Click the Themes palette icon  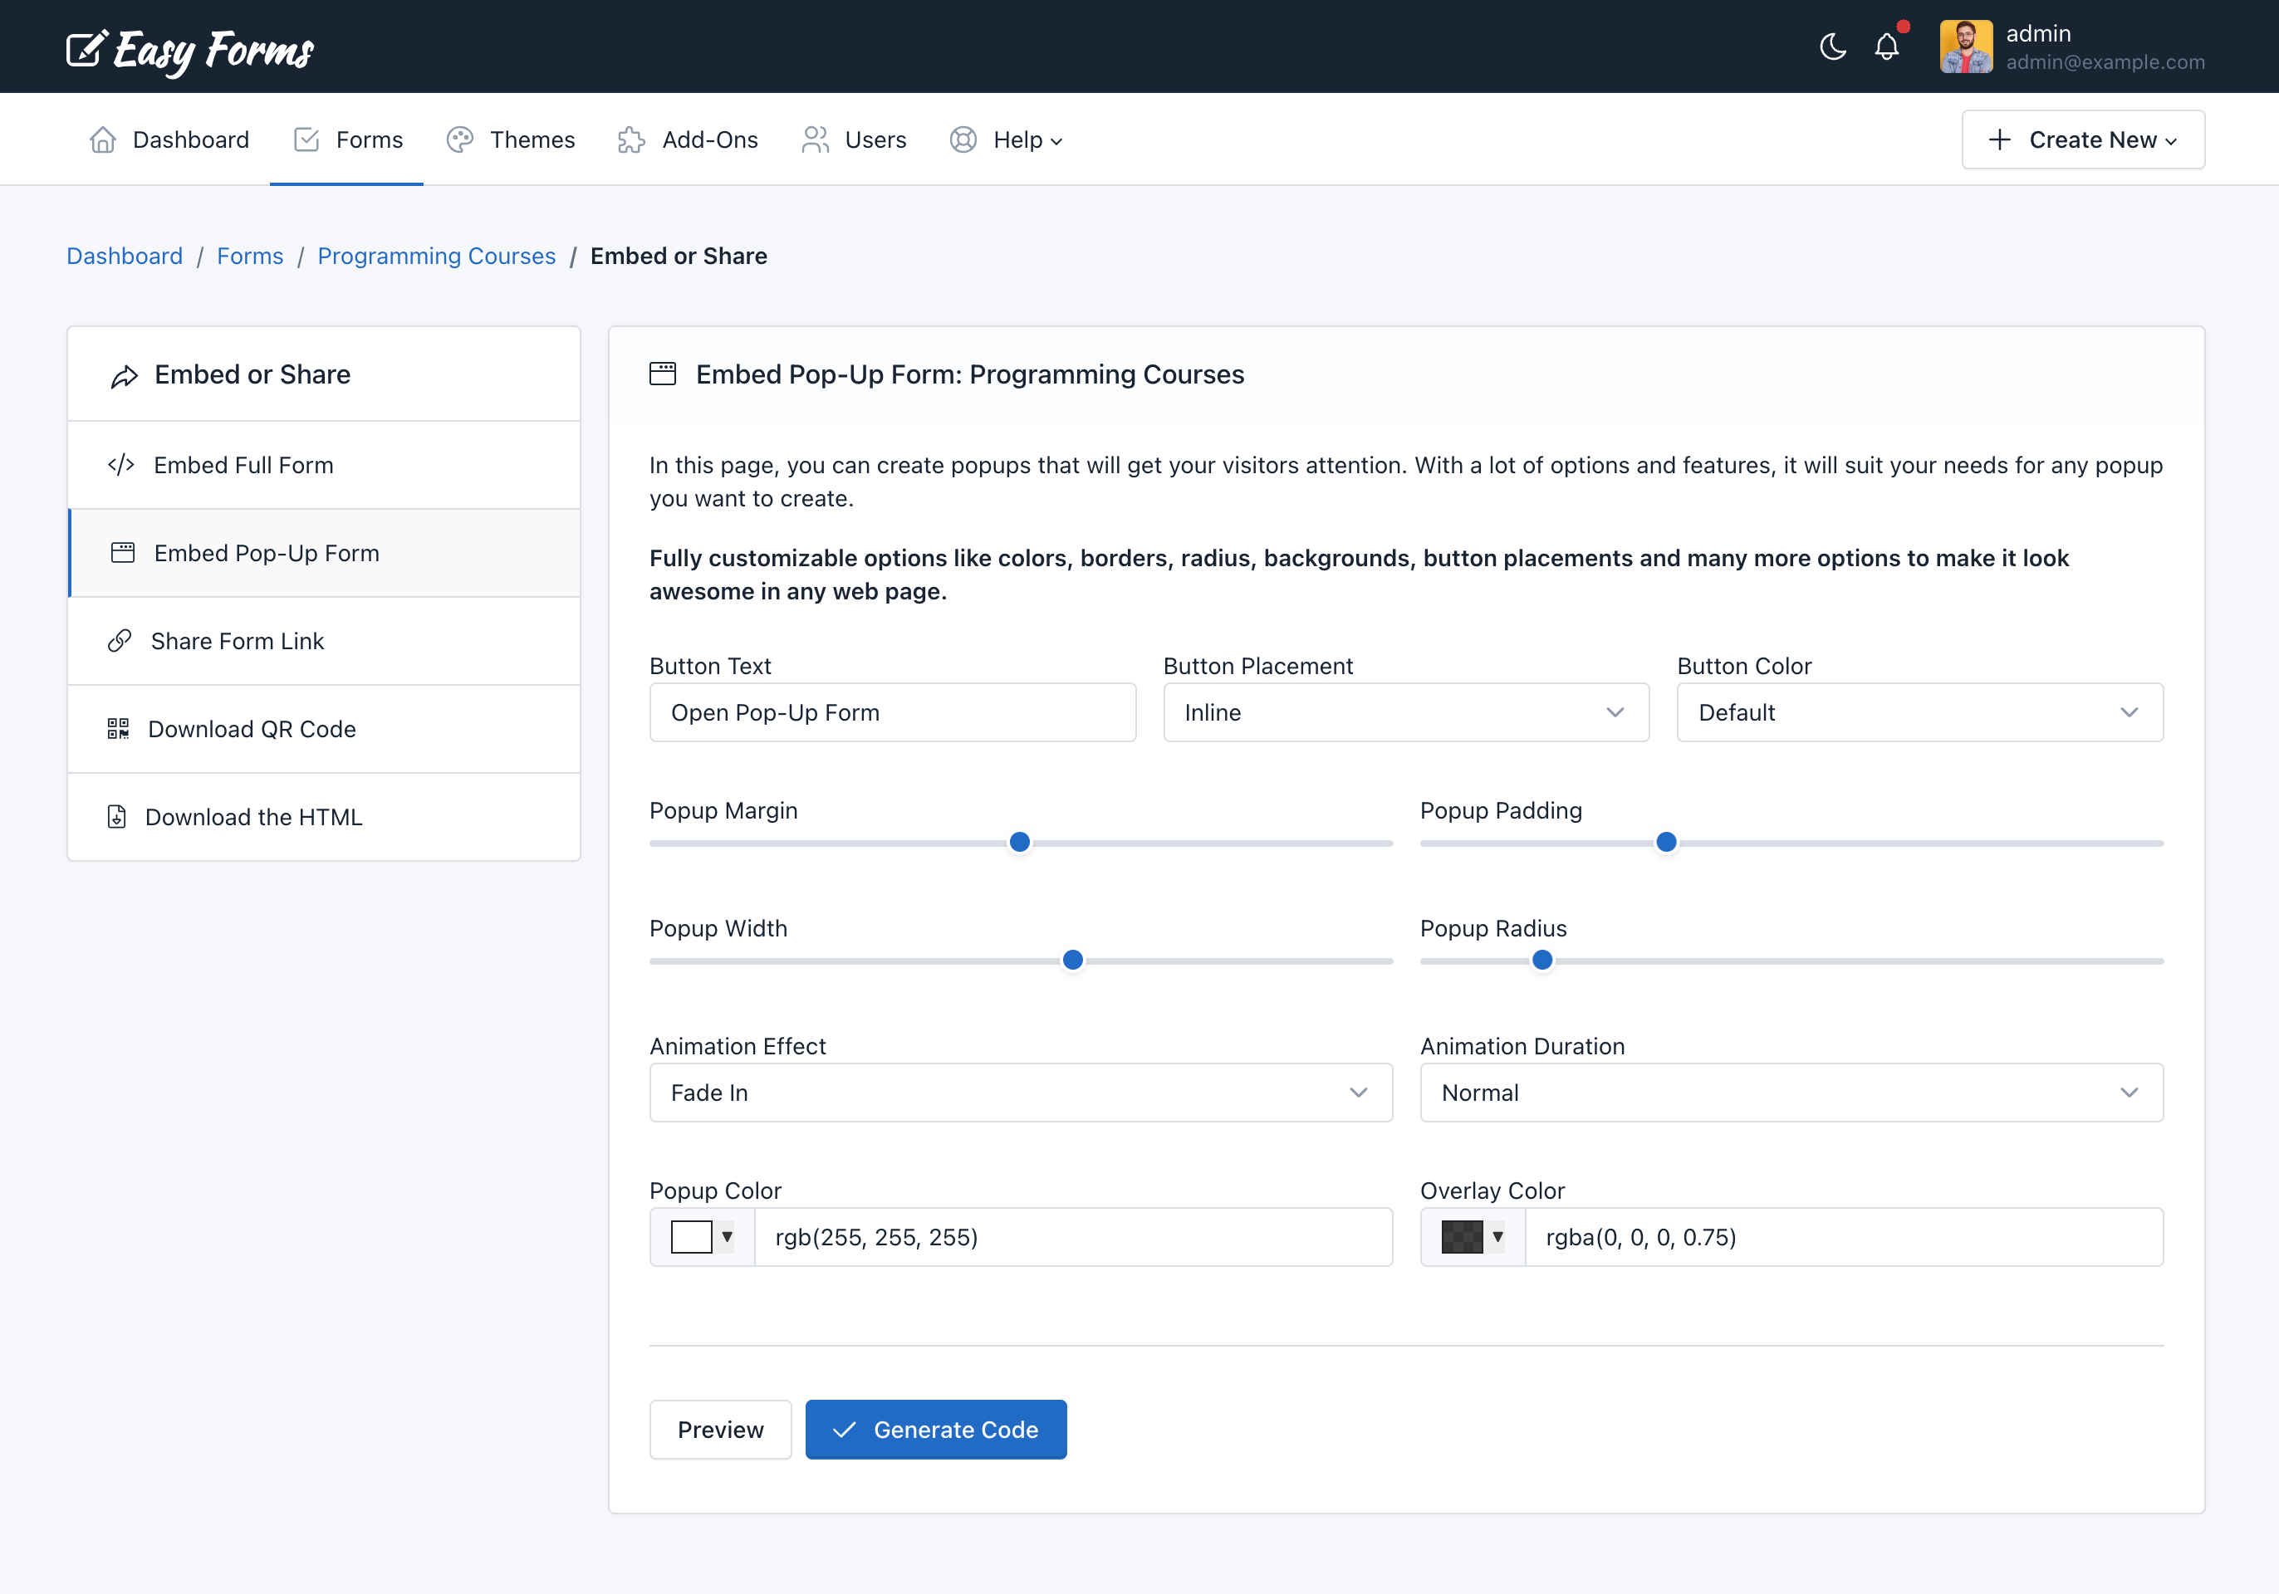tap(459, 139)
